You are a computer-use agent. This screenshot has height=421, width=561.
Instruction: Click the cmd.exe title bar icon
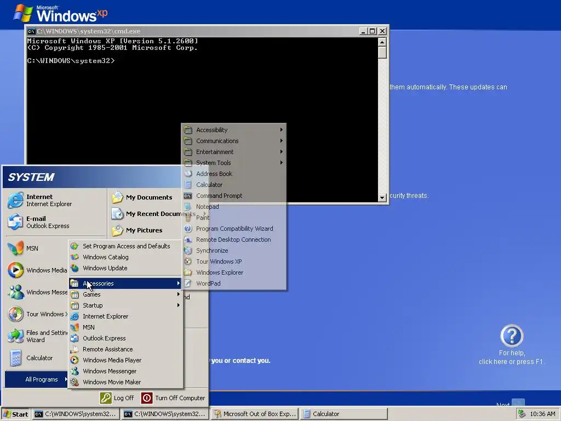pyautogui.click(x=31, y=31)
